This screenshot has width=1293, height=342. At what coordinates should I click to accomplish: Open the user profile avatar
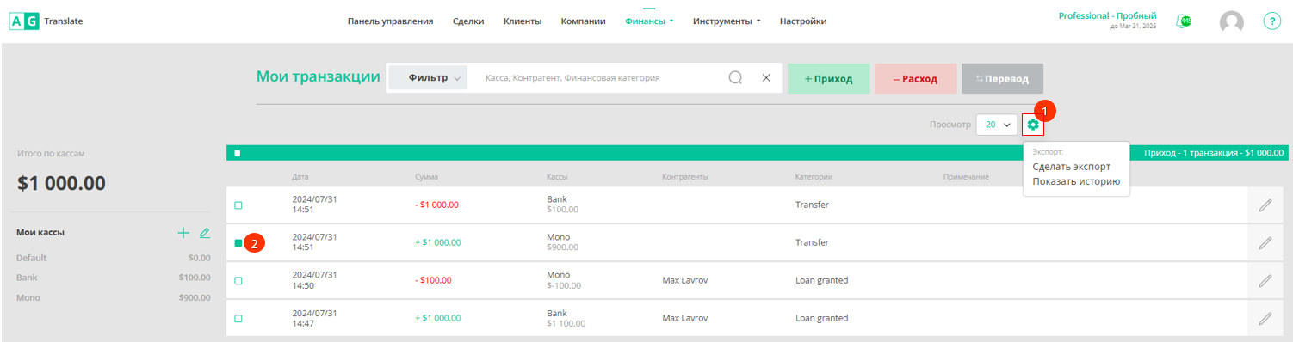pos(1232,22)
